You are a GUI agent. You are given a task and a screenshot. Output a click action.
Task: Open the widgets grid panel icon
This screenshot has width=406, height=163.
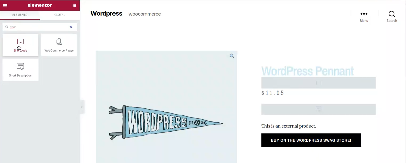coord(74,5)
